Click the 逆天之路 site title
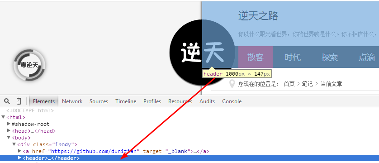Screen dimensions: 379x163 pyautogui.click(x=258, y=16)
